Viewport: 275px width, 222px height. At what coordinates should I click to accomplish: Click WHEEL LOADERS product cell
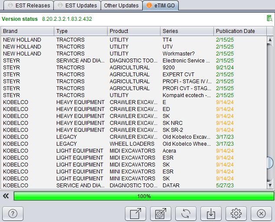132,144
